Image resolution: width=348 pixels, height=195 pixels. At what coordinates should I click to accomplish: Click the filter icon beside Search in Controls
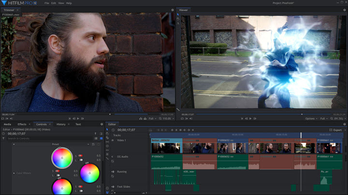click(4, 139)
